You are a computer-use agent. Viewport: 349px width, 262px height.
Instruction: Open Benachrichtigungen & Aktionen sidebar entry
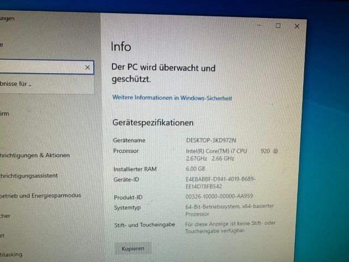35,155
